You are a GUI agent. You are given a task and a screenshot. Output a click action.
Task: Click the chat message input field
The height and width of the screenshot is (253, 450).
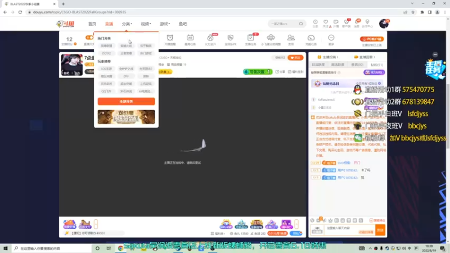(x=349, y=230)
